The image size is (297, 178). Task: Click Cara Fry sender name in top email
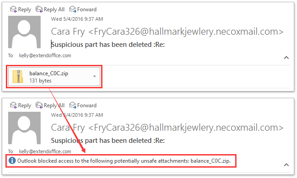pos(68,32)
